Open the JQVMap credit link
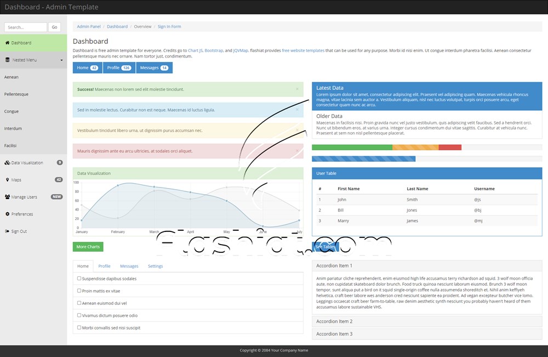 coord(241,50)
